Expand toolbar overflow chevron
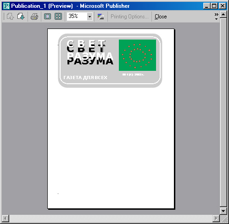 pyautogui.click(x=216, y=17)
